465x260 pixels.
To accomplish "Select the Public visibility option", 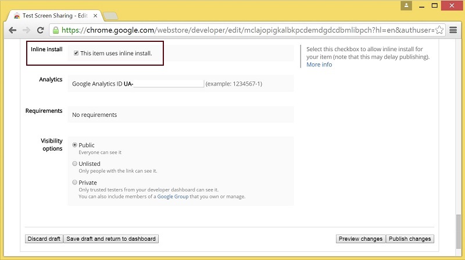I will (x=74, y=145).
